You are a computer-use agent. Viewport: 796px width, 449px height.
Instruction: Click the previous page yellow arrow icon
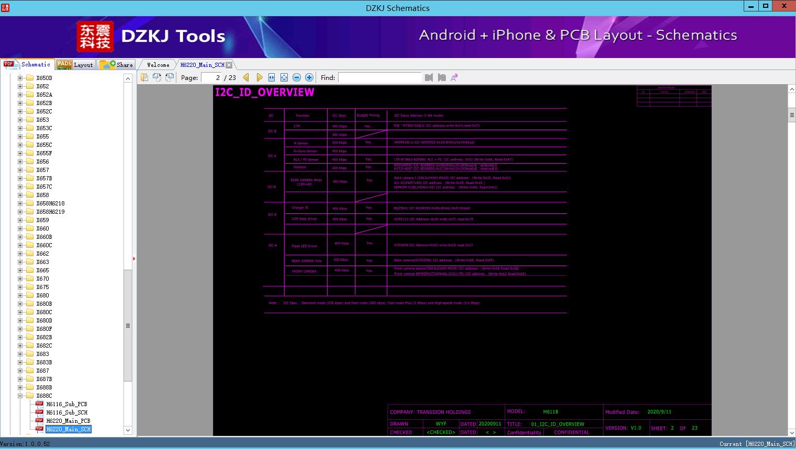point(246,77)
